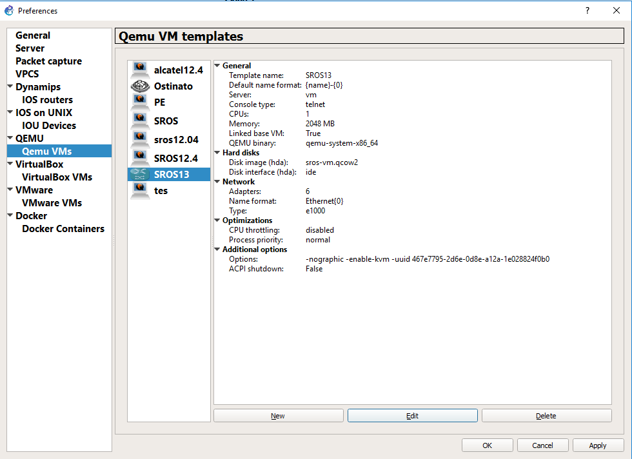Click the ACPI shutdown value False
Image resolution: width=632 pixels, height=459 pixels.
pyautogui.click(x=314, y=269)
